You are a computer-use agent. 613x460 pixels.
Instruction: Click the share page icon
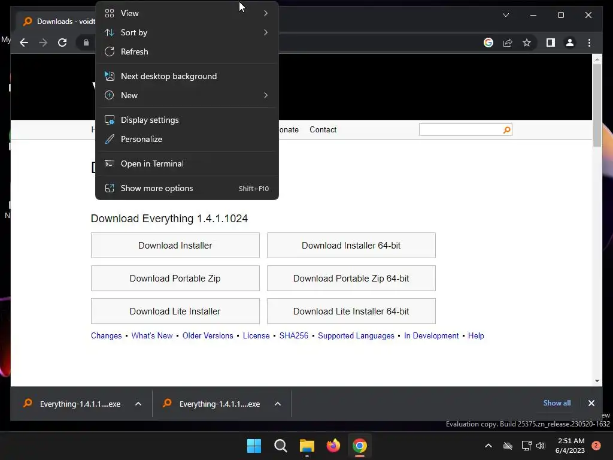click(508, 43)
